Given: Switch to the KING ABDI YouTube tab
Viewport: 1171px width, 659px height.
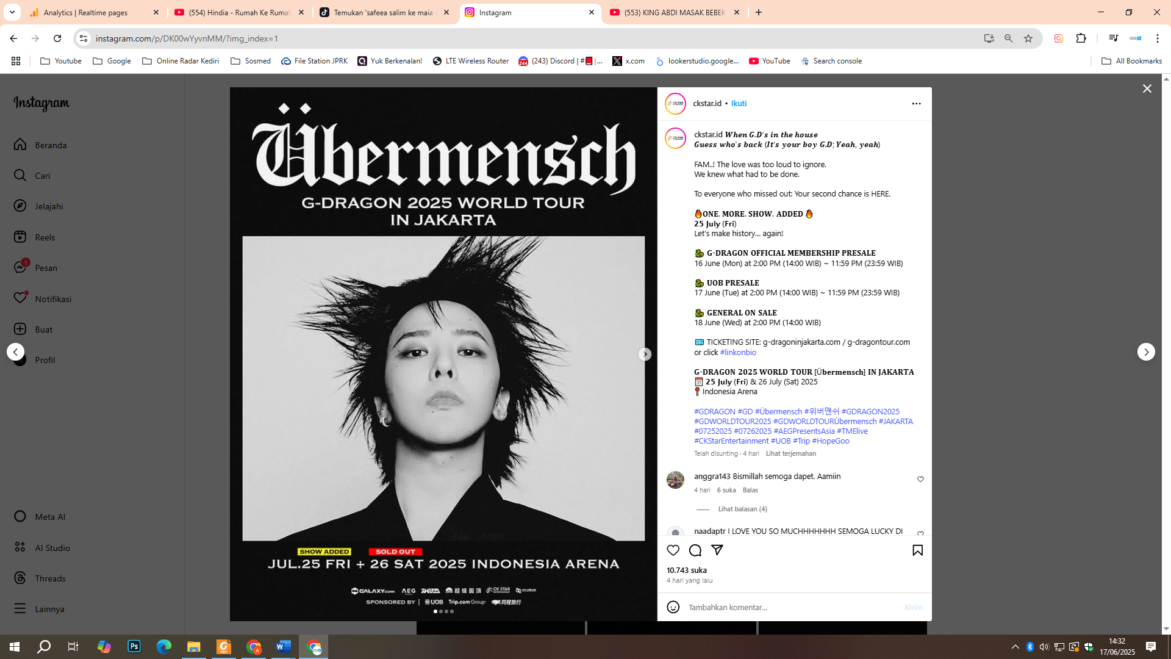Looking at the screenshot, I should [x=675, y=12].
